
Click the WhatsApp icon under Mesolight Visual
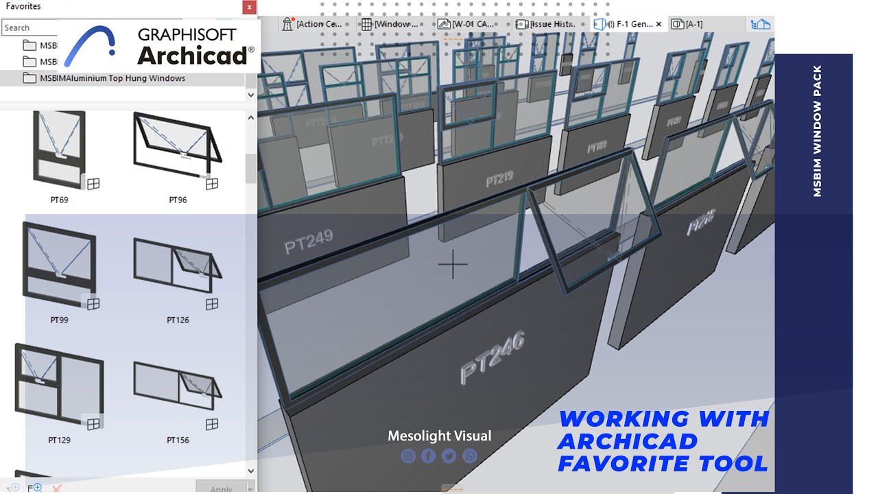[x=470, y=456]
